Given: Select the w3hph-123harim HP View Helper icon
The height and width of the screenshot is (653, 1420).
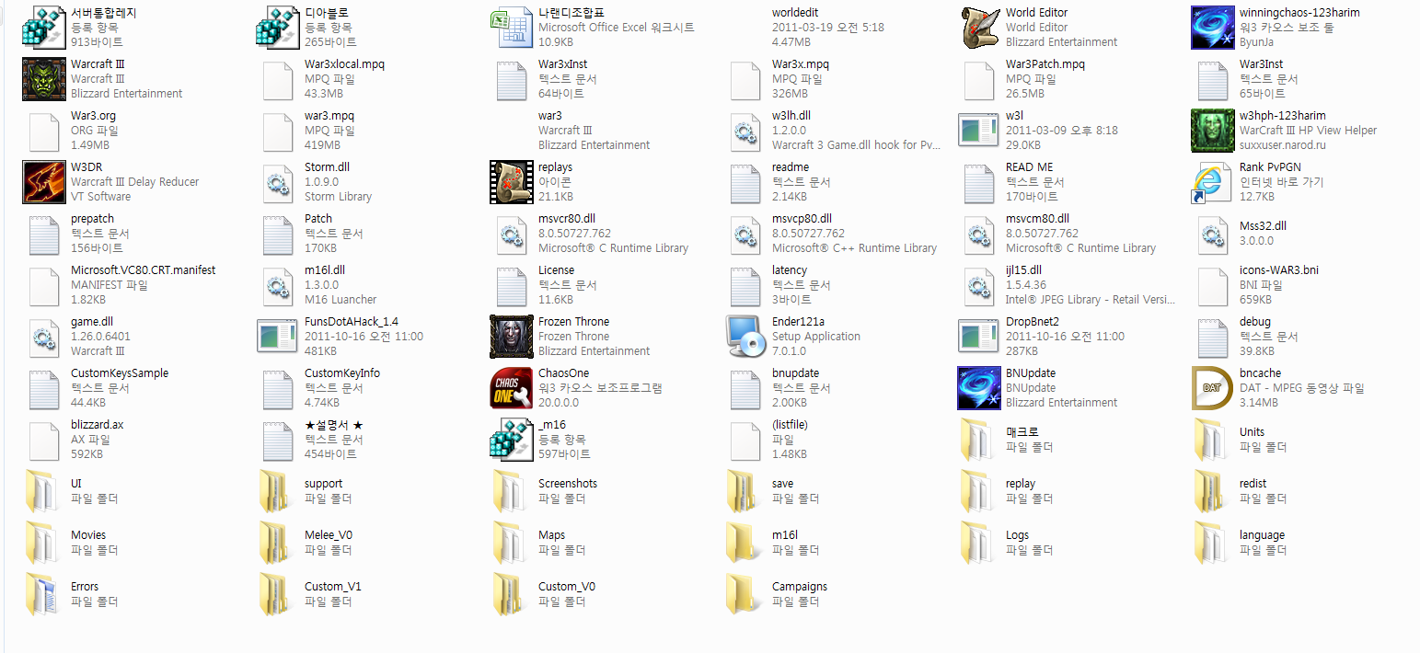Looking at the screenshot, I should [x=1213, y=131].
